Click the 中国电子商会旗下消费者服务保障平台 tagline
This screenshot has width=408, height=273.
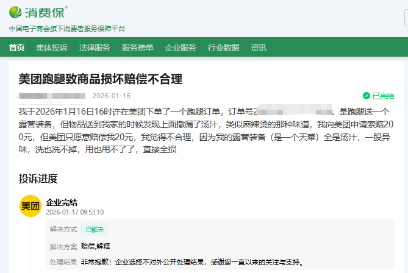[x=67, y=29]
